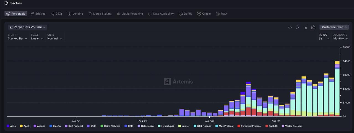
Task: Select the Liquid Restaking tab
Action: pos(130,14)
